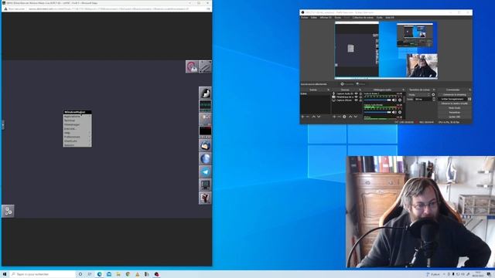This screenshot has width=495, height=278.
Task: Launch Thunderbird from the Window Maker dock
Action: pyautogui.click(x=205, y=145)
